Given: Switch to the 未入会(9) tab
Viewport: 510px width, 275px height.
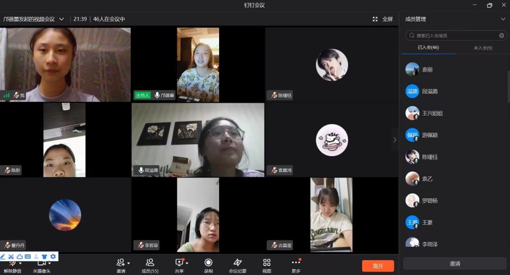Looking at the screenshot, I should click(x=483, y=48).
